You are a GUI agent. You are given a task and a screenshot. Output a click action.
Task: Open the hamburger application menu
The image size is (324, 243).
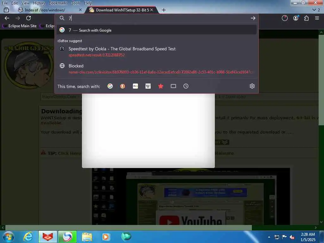[317, 18]
